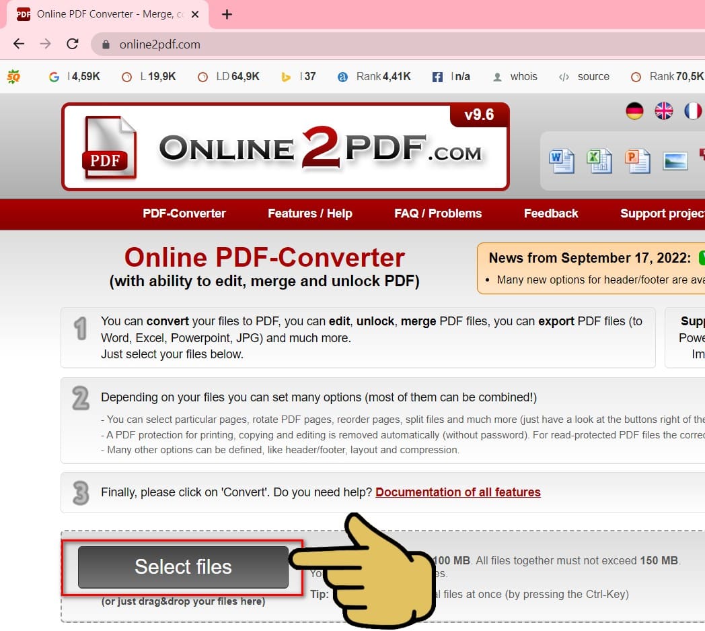Open a new browser tab
Image resolution: width=705 pixels, height=631 pixels.
point(227,14)
